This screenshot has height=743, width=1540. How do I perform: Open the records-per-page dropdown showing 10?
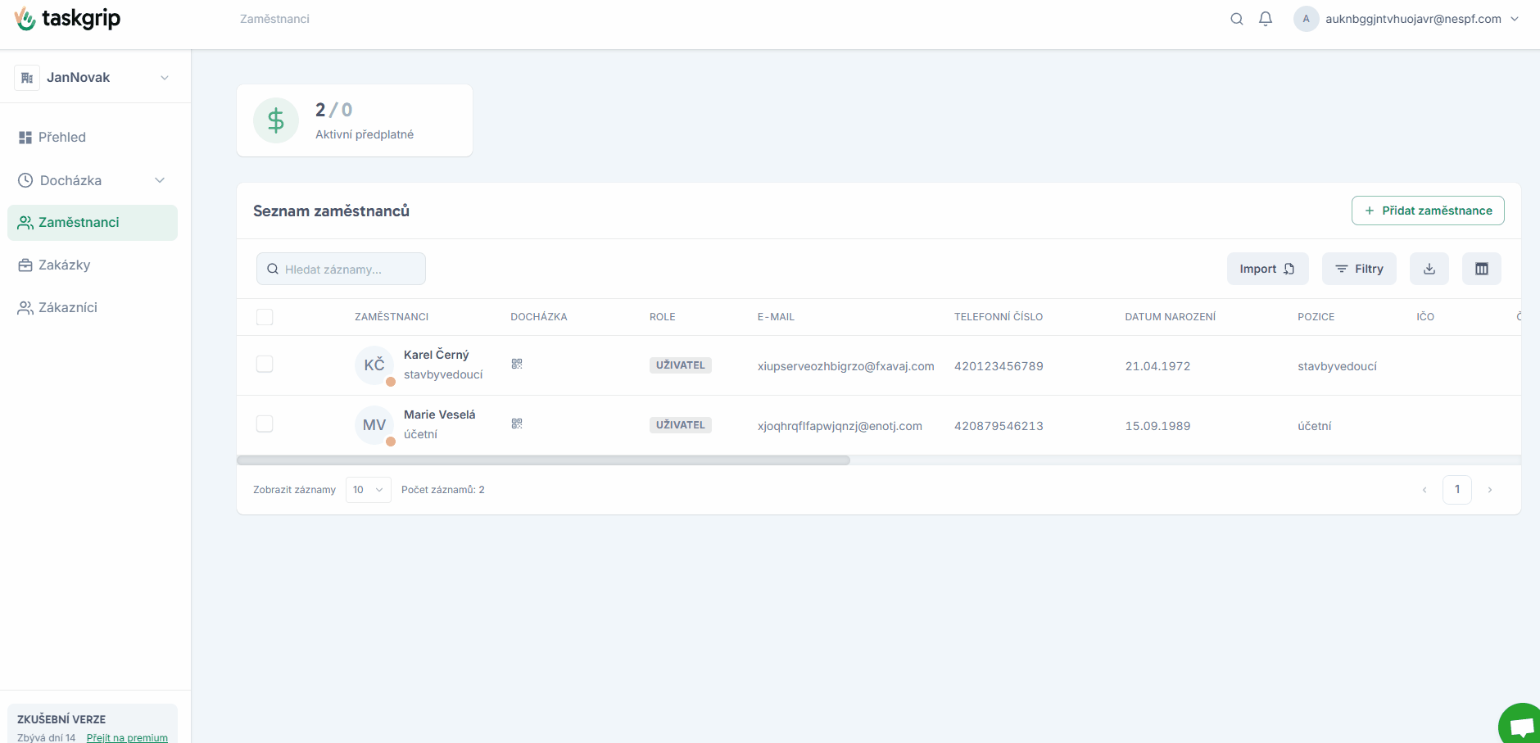(368, 490)
